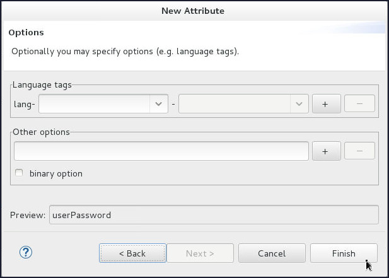Click the Preview: label text
This screenshot has height=278, width=389.
pyautogui.click(x=28, y=215)
